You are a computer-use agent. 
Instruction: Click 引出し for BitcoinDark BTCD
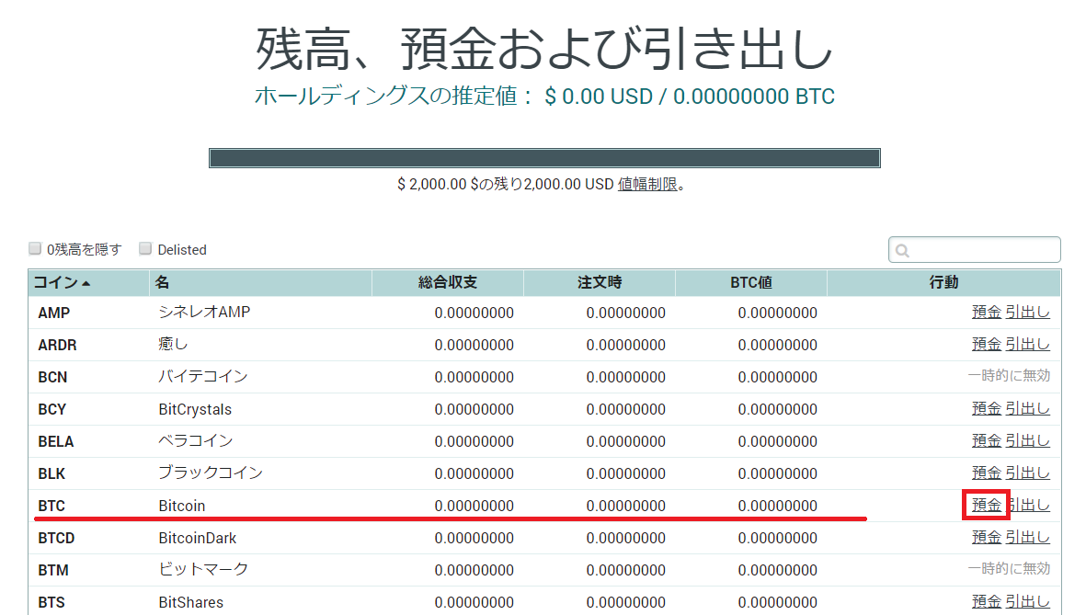point(1027,537)
